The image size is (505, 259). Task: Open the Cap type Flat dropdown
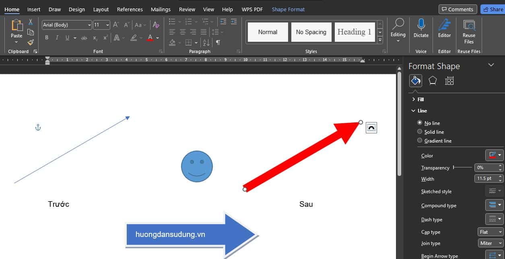pyautogui.click(x=491, y=232)
